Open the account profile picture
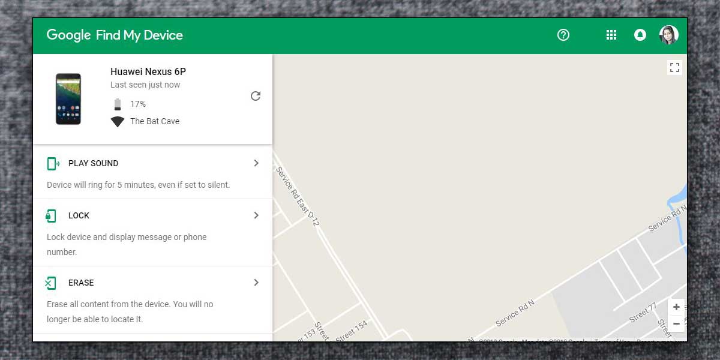This screenshot has height=360, width=720. [x=668, y=35]
